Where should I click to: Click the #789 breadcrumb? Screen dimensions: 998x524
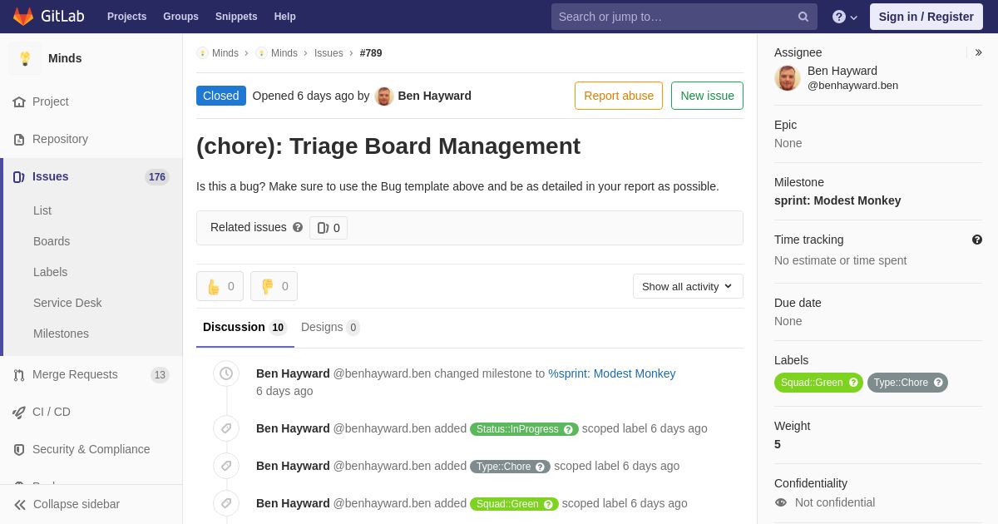[371, 53]
